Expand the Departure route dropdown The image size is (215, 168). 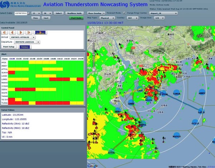[27, 42]
